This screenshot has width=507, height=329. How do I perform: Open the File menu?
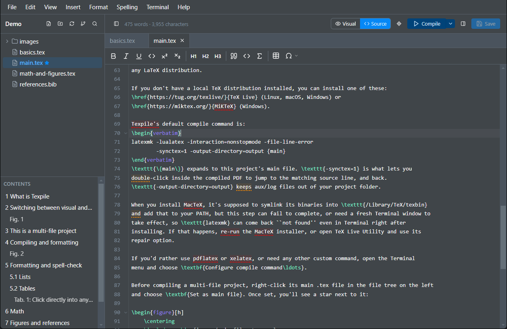click(12, 7)
